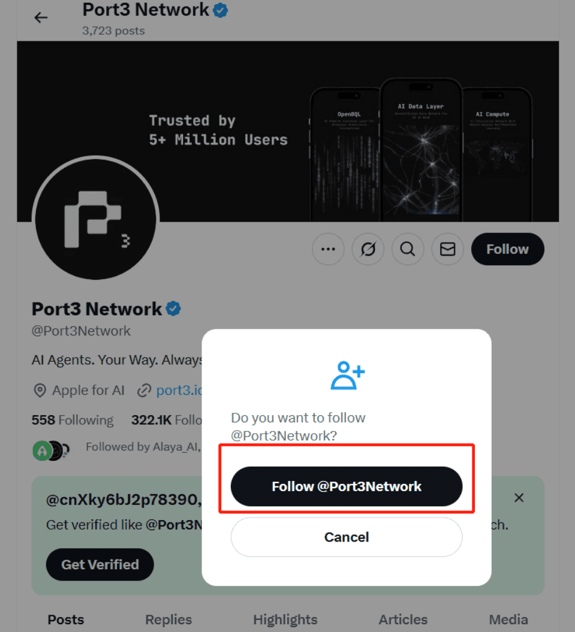Search this profile with magnifier icon
This screenshot has height=632, width=575.
(408, 249)
